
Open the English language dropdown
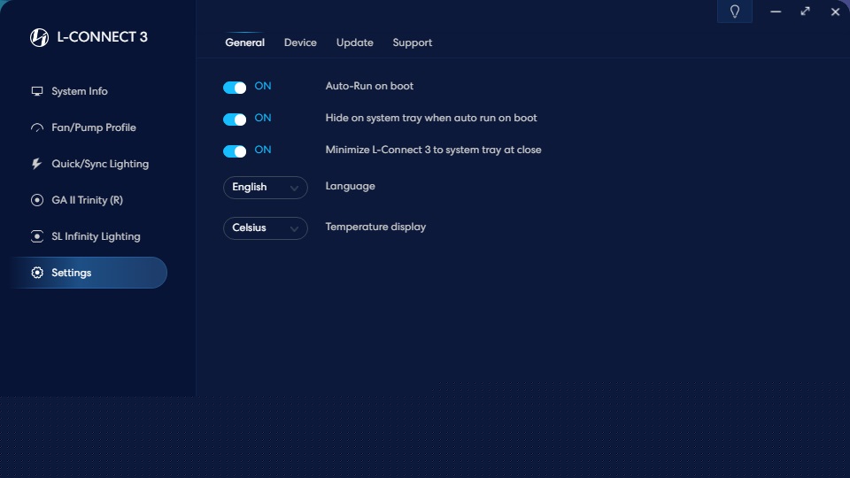266,188
